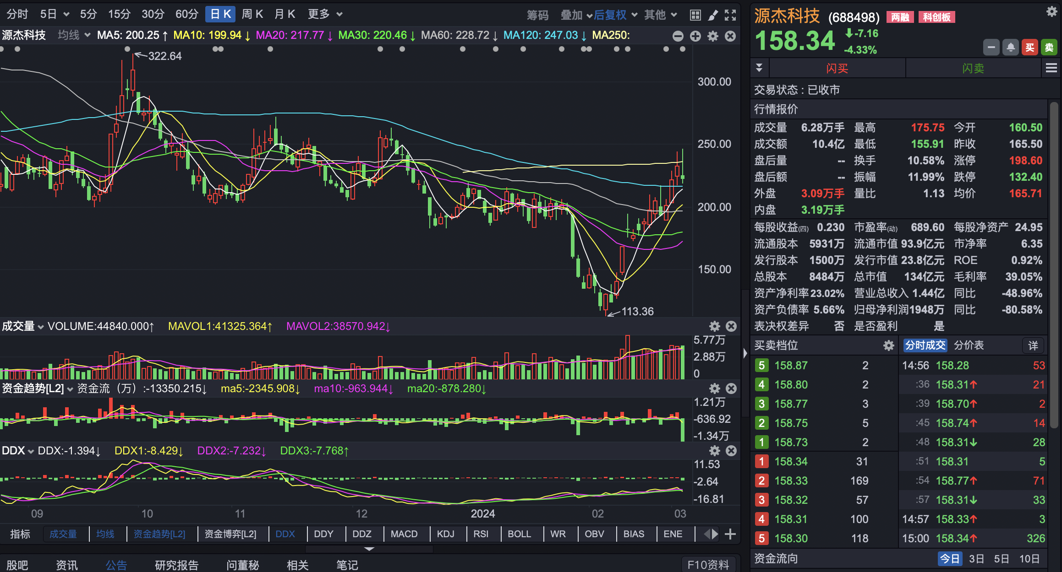Set a price alert via bell icon
Image resolution: width=1062 pixels, height=572 pixels.
pos(1011,47)
